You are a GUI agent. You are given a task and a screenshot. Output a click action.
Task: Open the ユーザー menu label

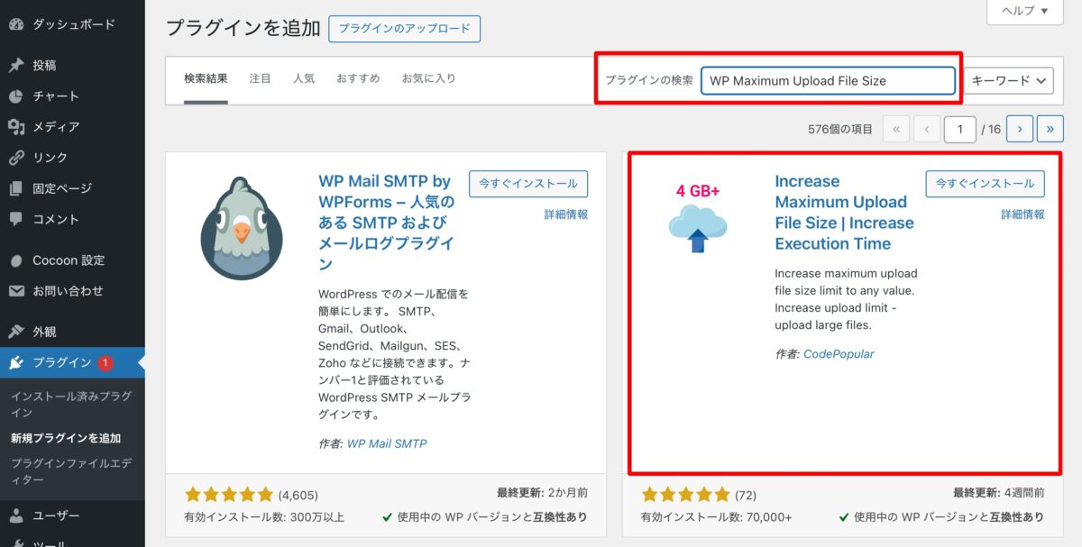(x=56, y=515)
